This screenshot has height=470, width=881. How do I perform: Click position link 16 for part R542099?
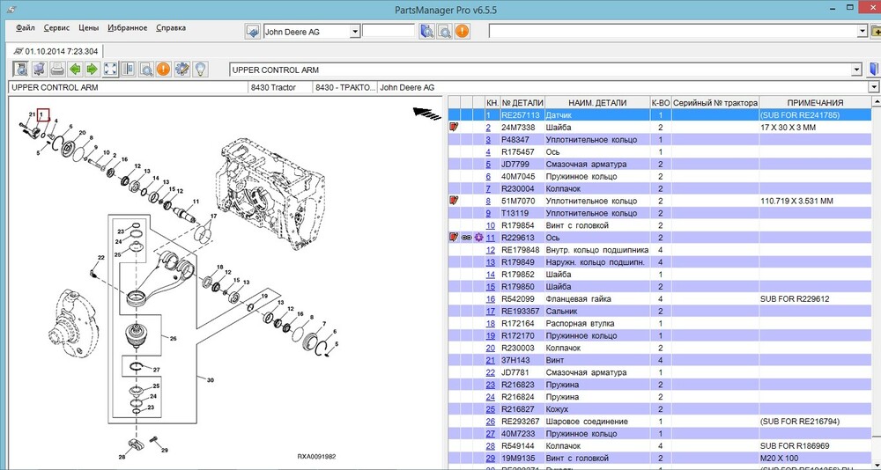tap(489, 299)
